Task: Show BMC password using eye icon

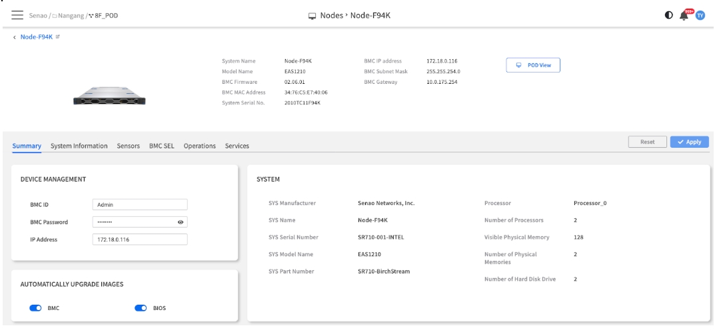Action: click(x=180, y=222)
